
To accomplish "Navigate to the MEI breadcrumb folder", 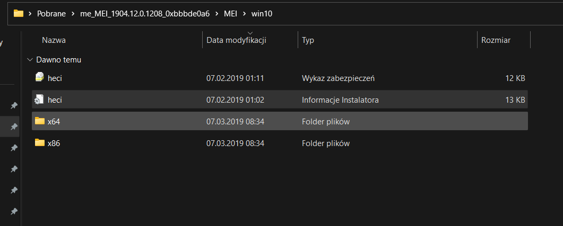I will [x=231, y=13].
